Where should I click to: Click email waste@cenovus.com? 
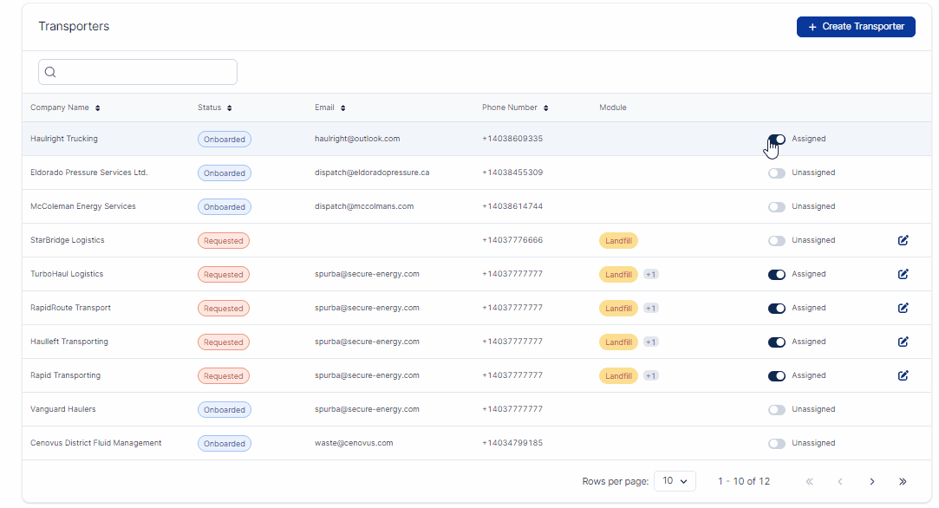pyautogui.click(x=354, y=443)
